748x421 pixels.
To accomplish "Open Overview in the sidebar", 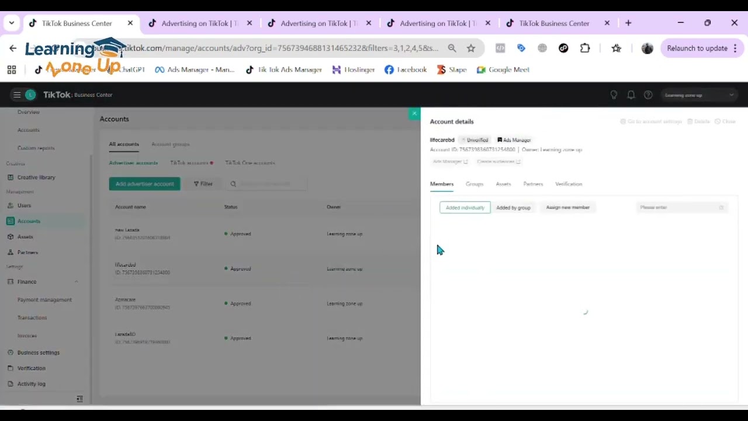I will click(x=29, y=112).
